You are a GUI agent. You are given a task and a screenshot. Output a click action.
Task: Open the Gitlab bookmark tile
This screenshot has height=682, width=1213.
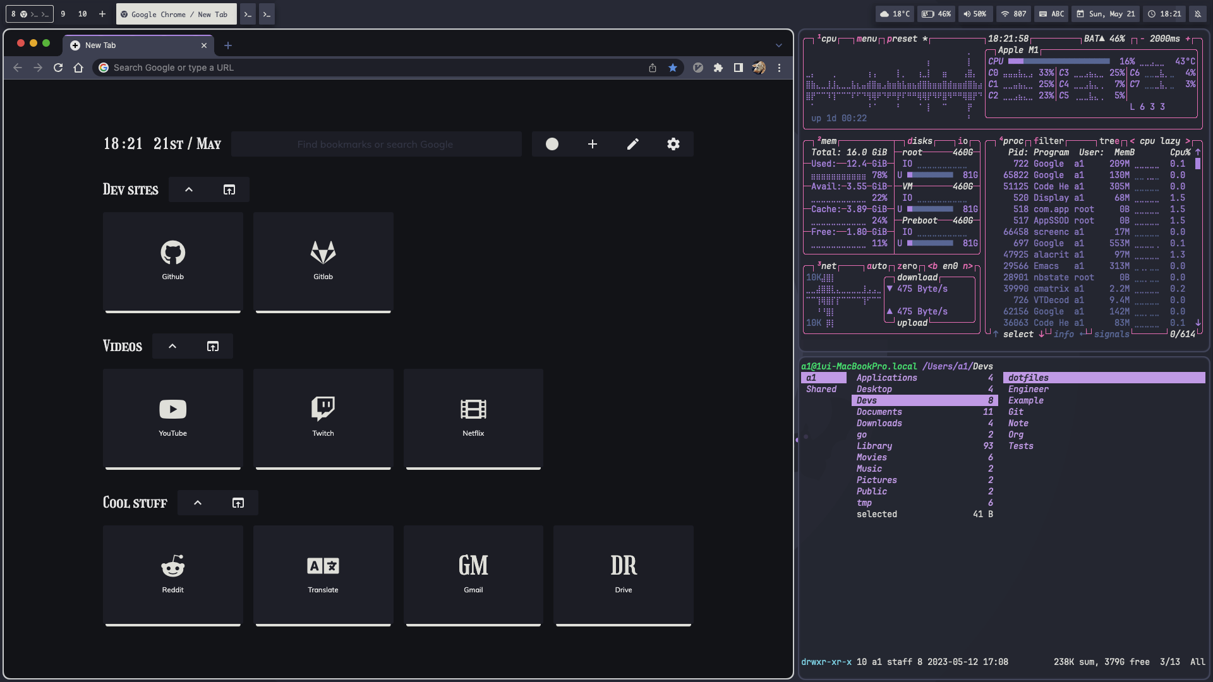[x=323, y=261]
